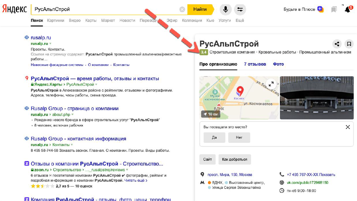Switch to Новости search tab
The image size is (357, 201).
(x=127, y=20)
